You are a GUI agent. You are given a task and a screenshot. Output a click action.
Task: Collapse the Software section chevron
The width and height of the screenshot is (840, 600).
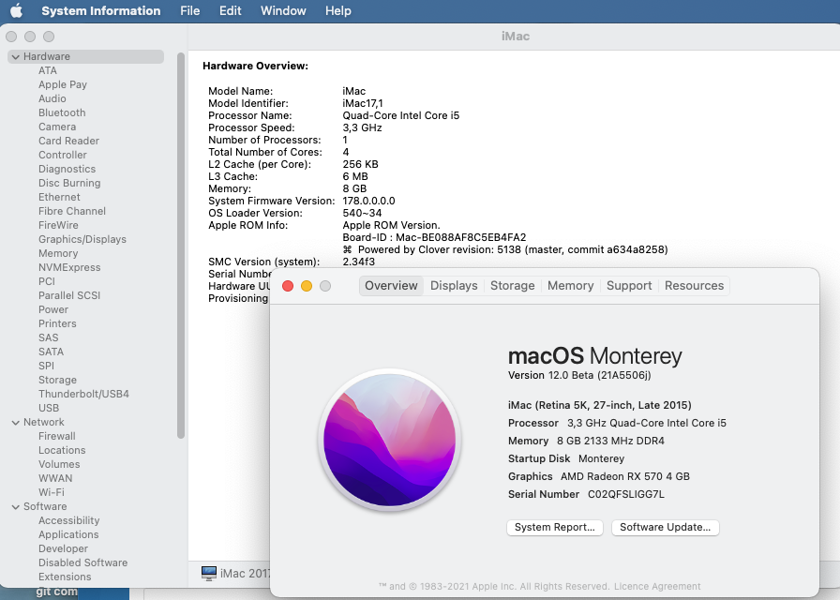(16, 507)
